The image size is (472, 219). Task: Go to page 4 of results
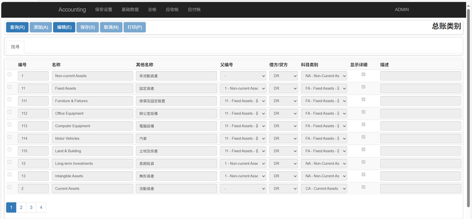pos(41,207)
